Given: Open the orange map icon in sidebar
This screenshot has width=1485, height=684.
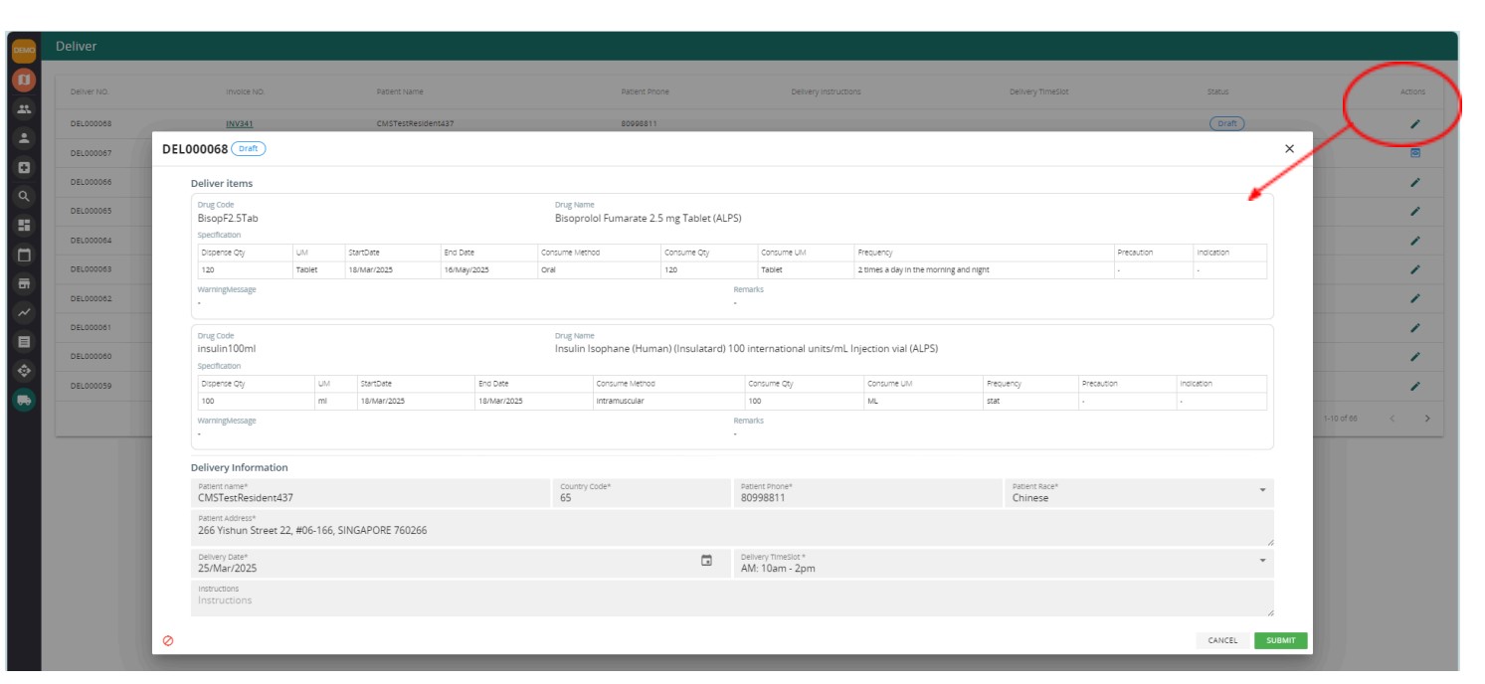Looking at the screenshot, I should (24, 80).
